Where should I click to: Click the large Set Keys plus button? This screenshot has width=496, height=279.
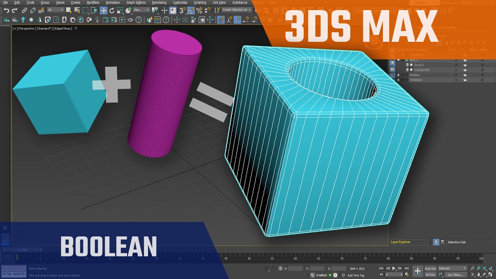pyautogui.click(x=417, y=271)
